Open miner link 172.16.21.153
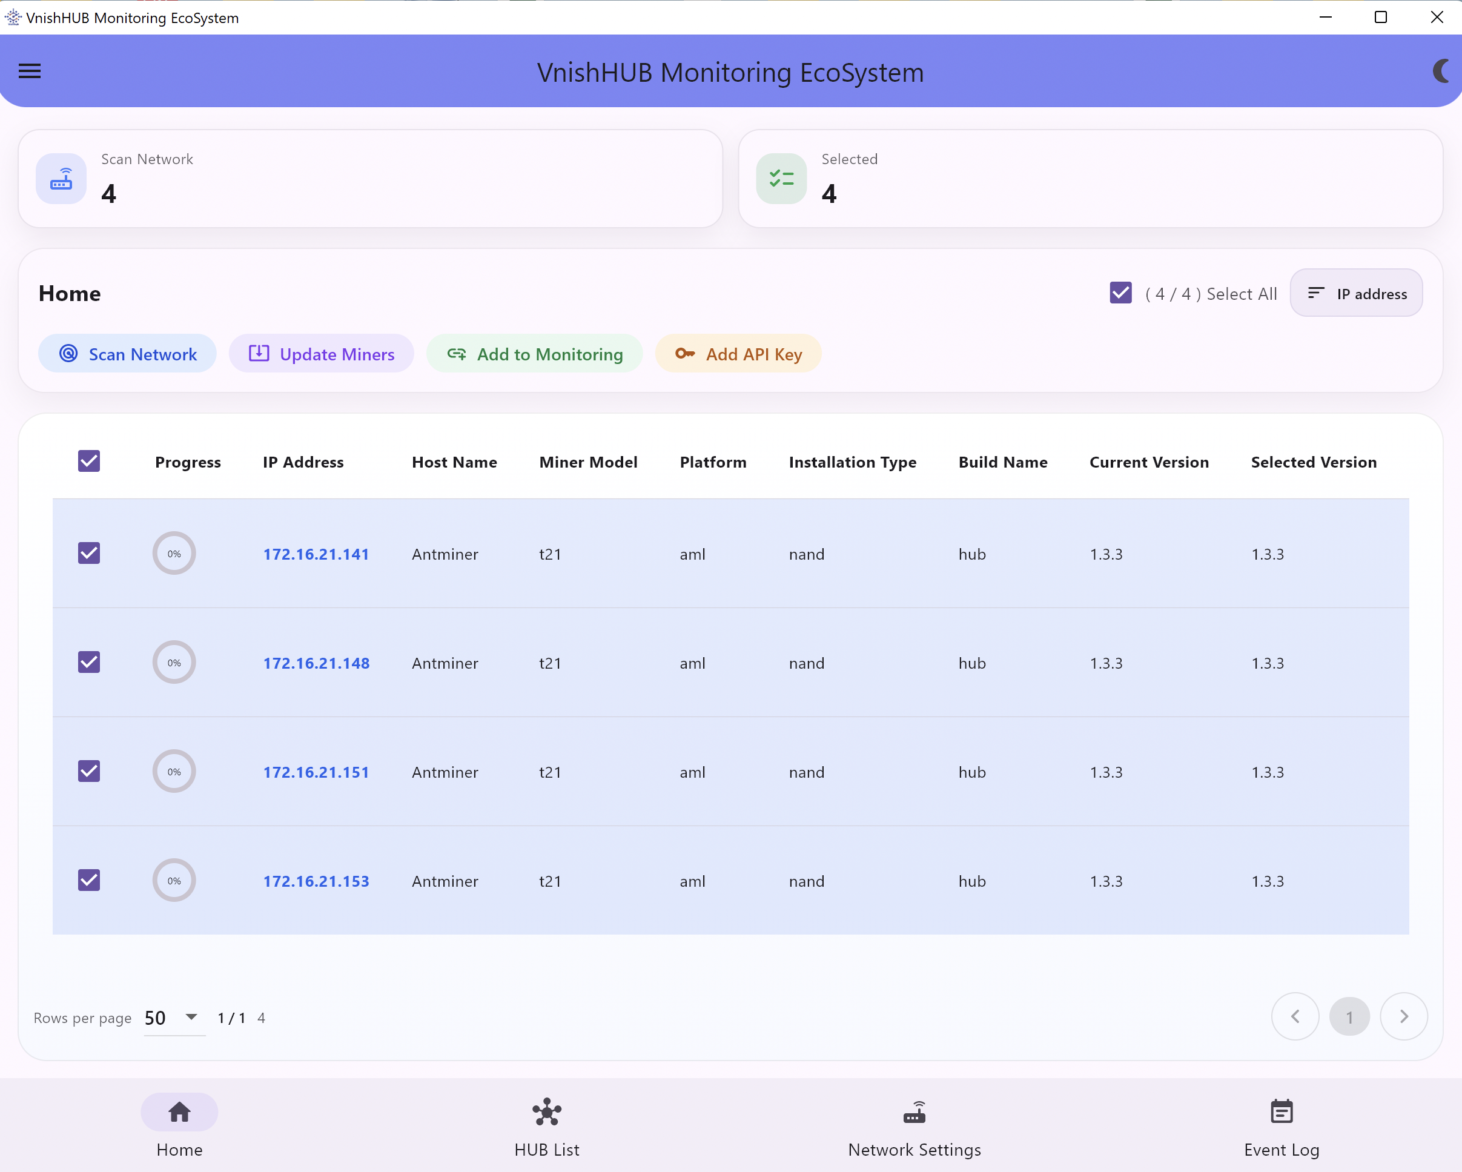This screenshot has height=1172, width=1462. 316,881
